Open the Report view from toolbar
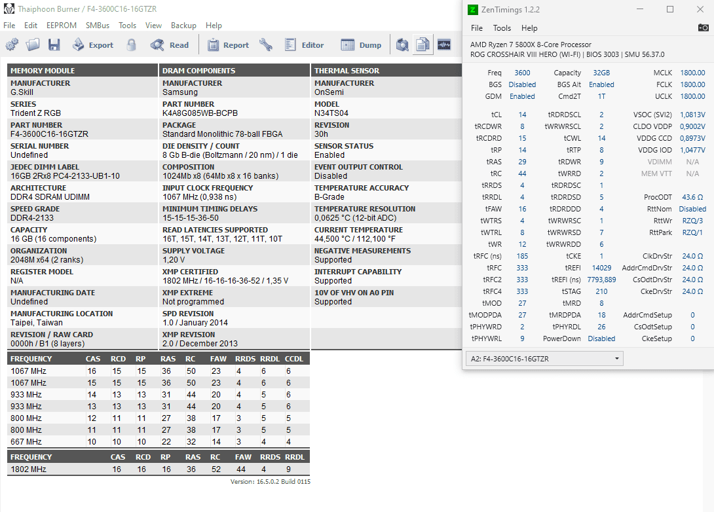 pos(228,45)
